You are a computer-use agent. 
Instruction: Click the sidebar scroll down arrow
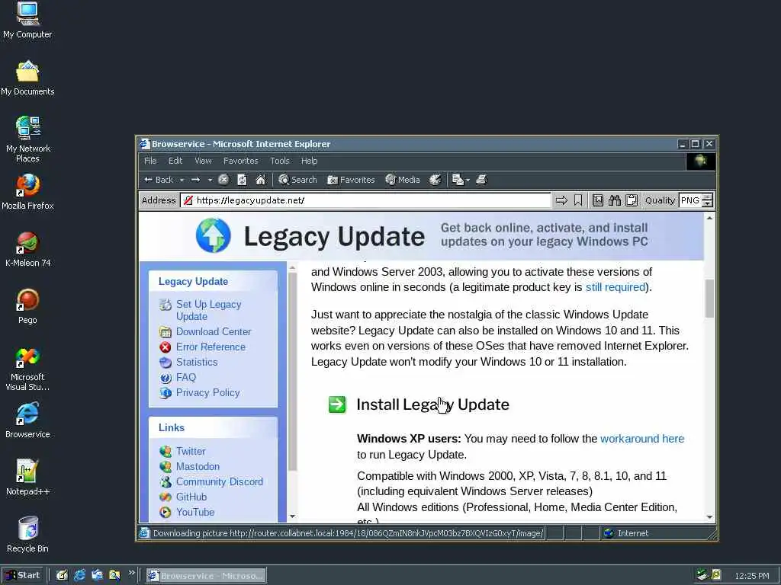click(292, 516)
